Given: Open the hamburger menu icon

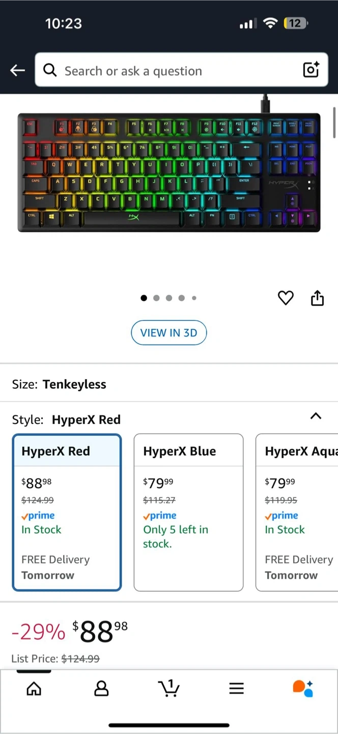Looking at the screenshot, I should tap(236, 689).
